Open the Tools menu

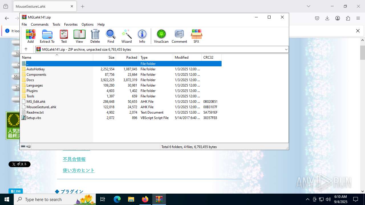tap(56, 24)
